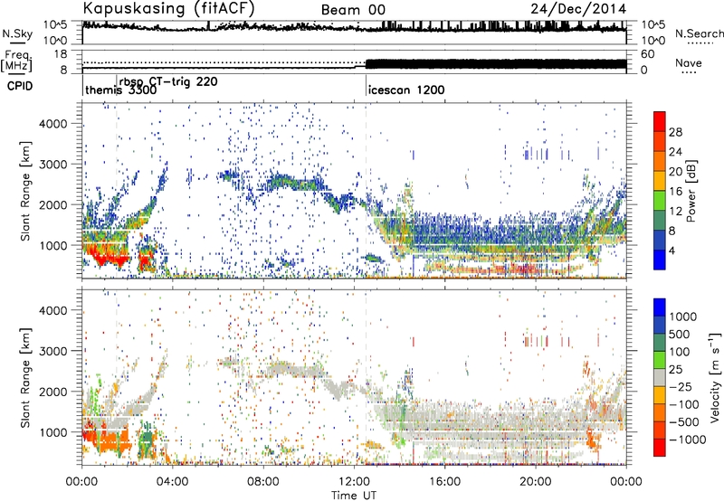Screen dimensions: 724x501
Task: Click the 'CPID' row label
Action: (x=20, y=86)
